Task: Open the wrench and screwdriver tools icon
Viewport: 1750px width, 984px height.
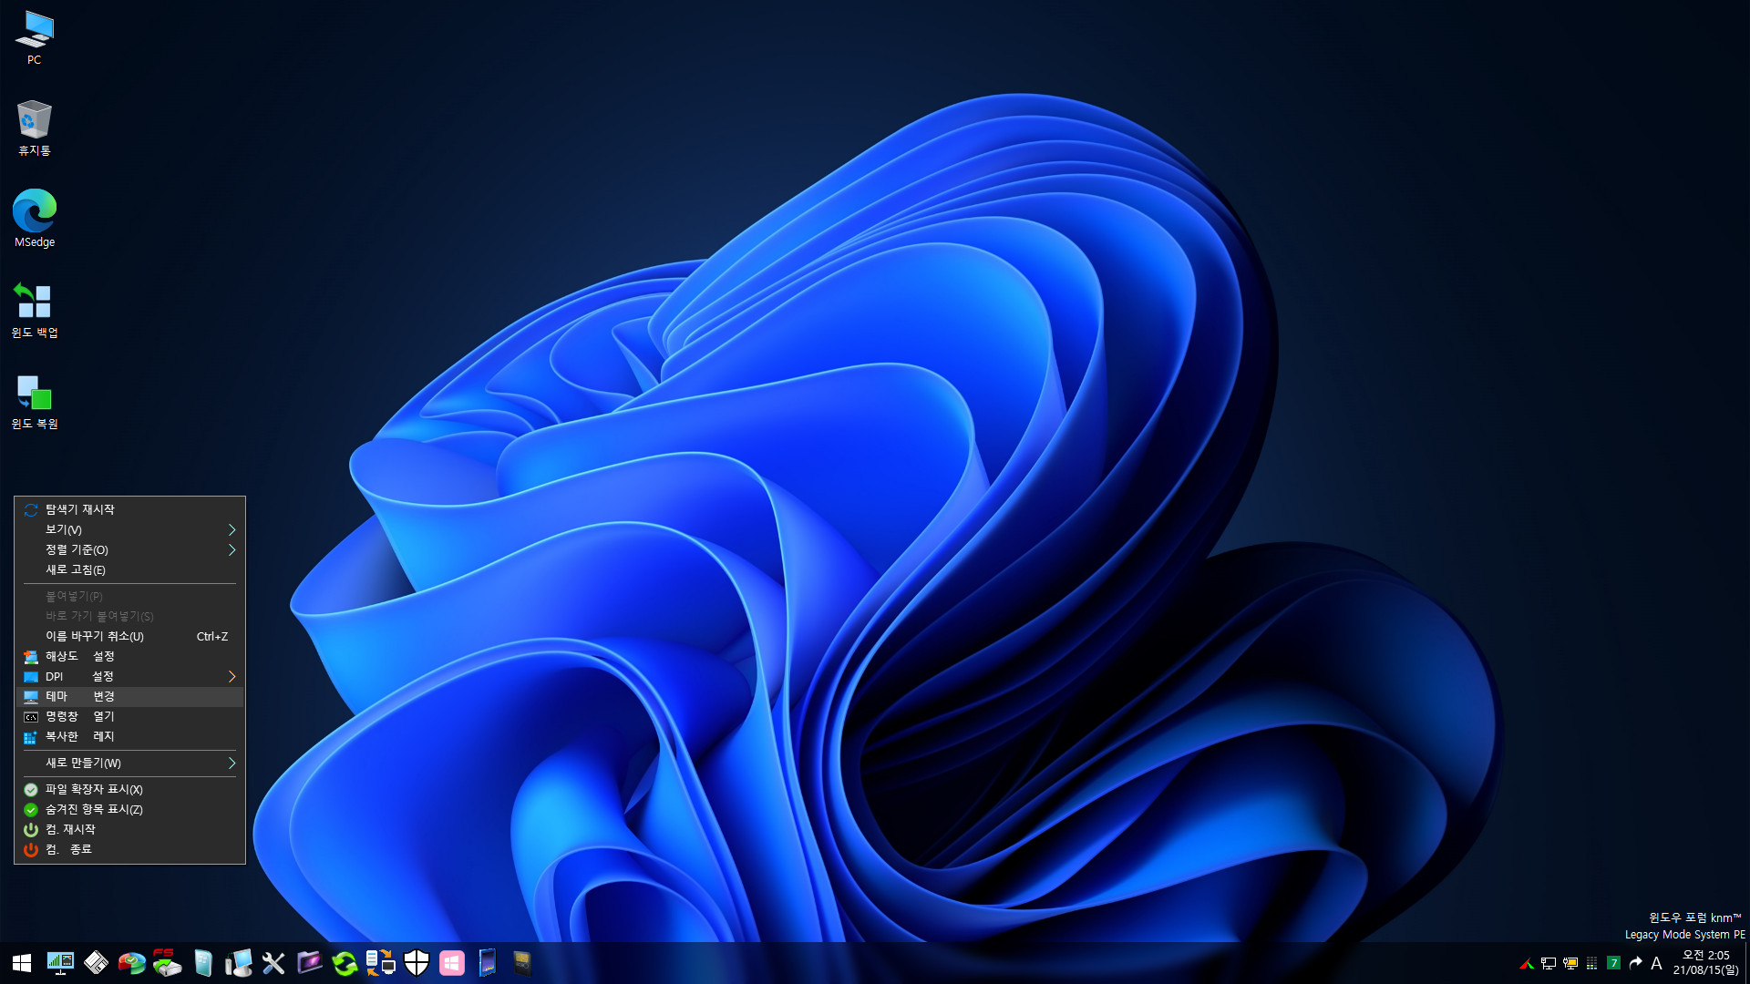Action: click(273, 963)
